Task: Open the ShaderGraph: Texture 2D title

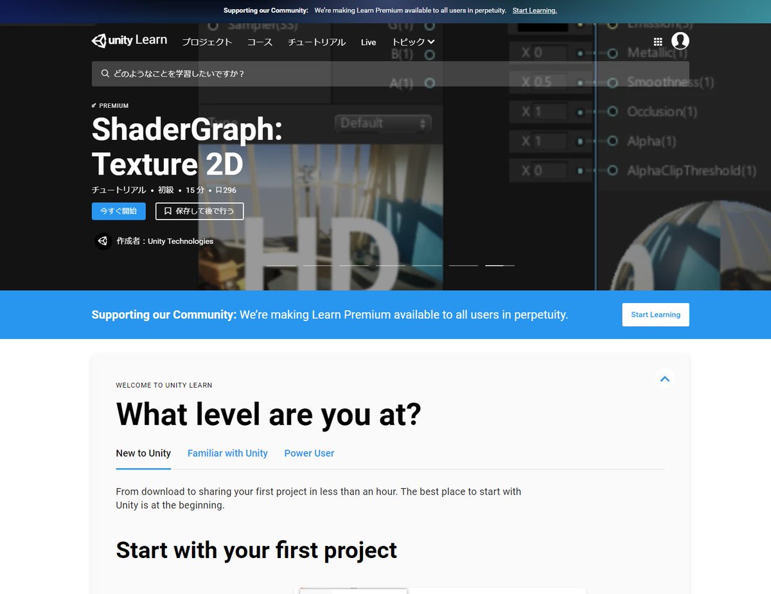Action: [187, 146]
